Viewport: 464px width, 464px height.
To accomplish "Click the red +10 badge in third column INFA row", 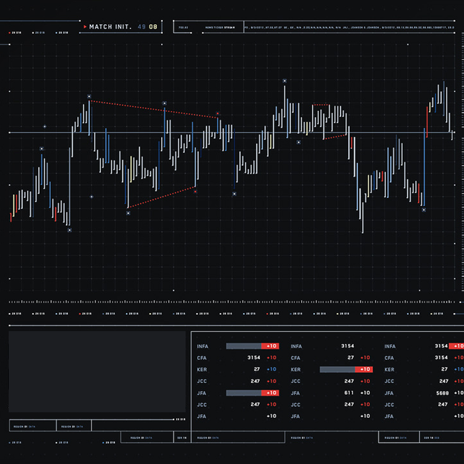I will coord(457,346).
